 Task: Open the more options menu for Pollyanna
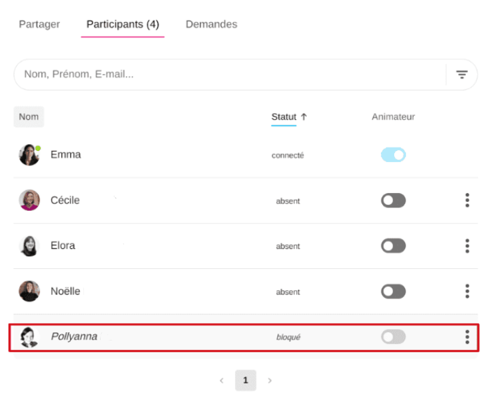point(467,337)
